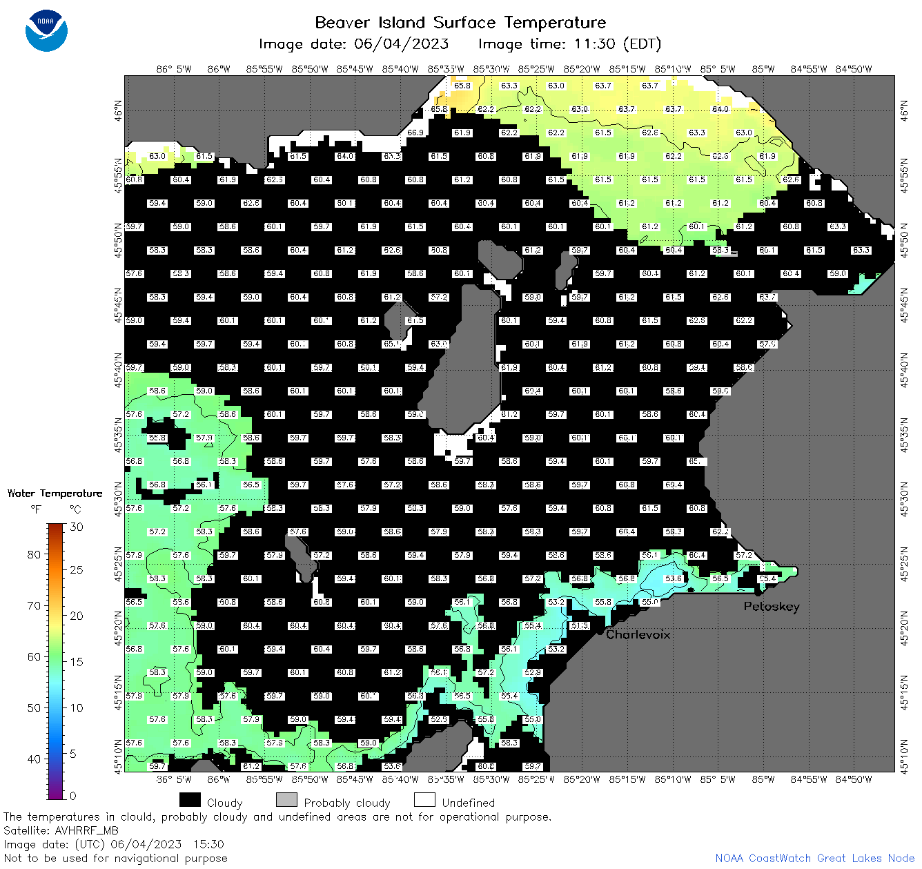The width and height of the screenshot is (922, 869).
Task: Click the Water Temperature legend heading
Action: point(55,493)
